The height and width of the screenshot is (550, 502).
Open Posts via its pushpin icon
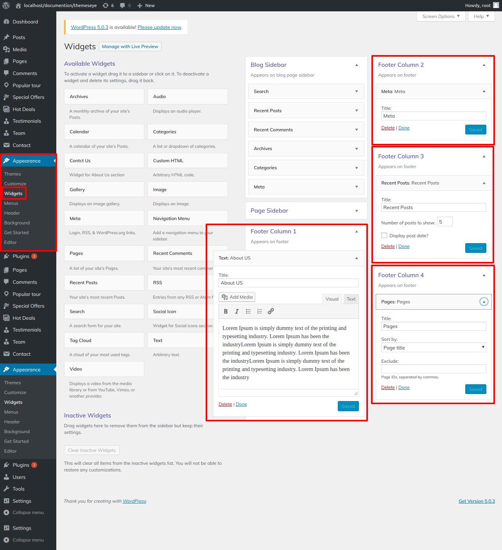pos(6,38)
